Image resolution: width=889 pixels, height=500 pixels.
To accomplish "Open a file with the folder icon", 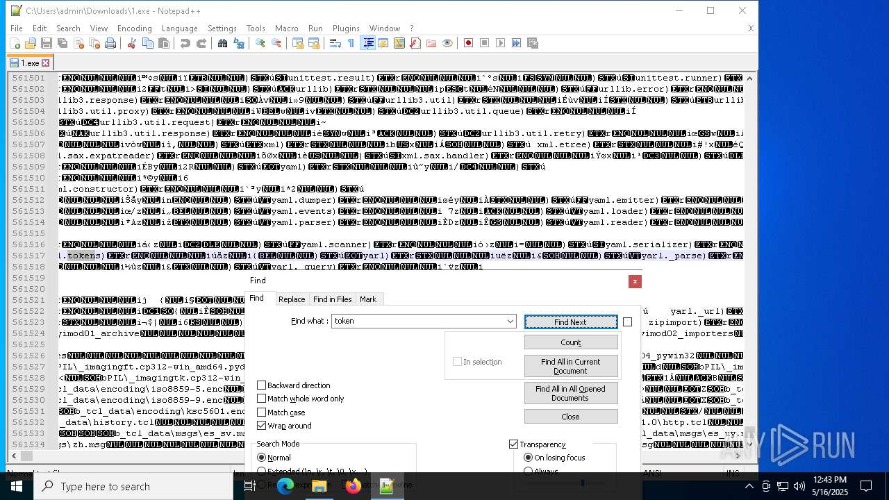I will (x=31, y=43).
